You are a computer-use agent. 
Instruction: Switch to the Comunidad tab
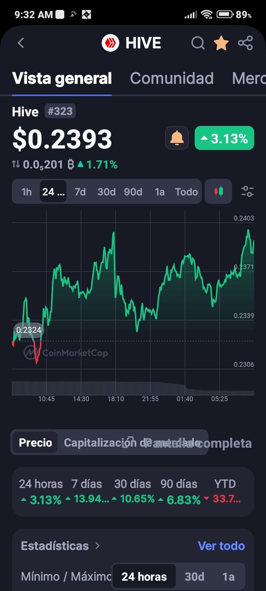click(172, 78)
